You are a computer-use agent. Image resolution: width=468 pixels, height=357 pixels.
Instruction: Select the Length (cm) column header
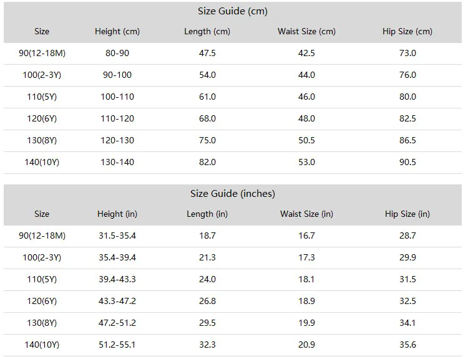click(207, 32)
